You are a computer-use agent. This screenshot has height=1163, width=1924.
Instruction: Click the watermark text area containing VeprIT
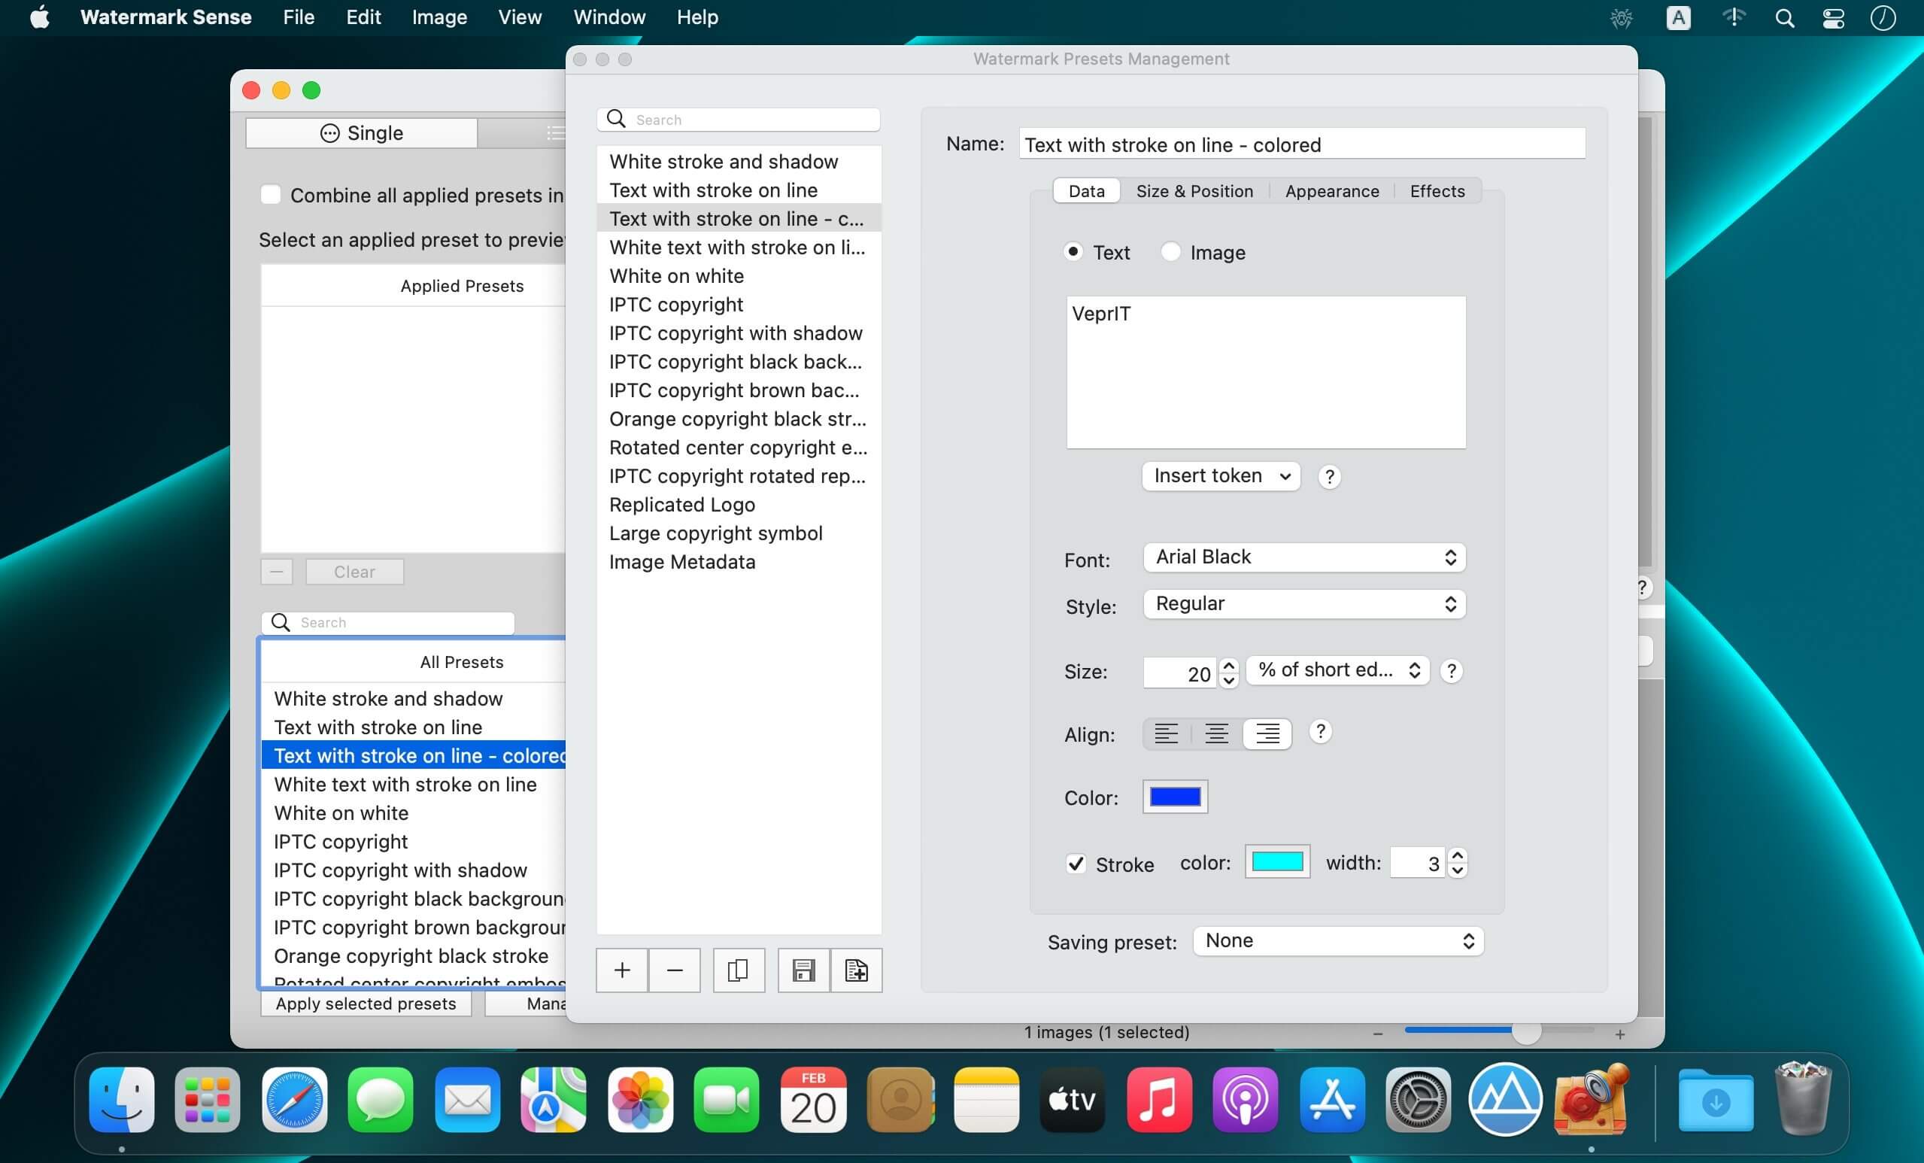(x=1266, y=372)
